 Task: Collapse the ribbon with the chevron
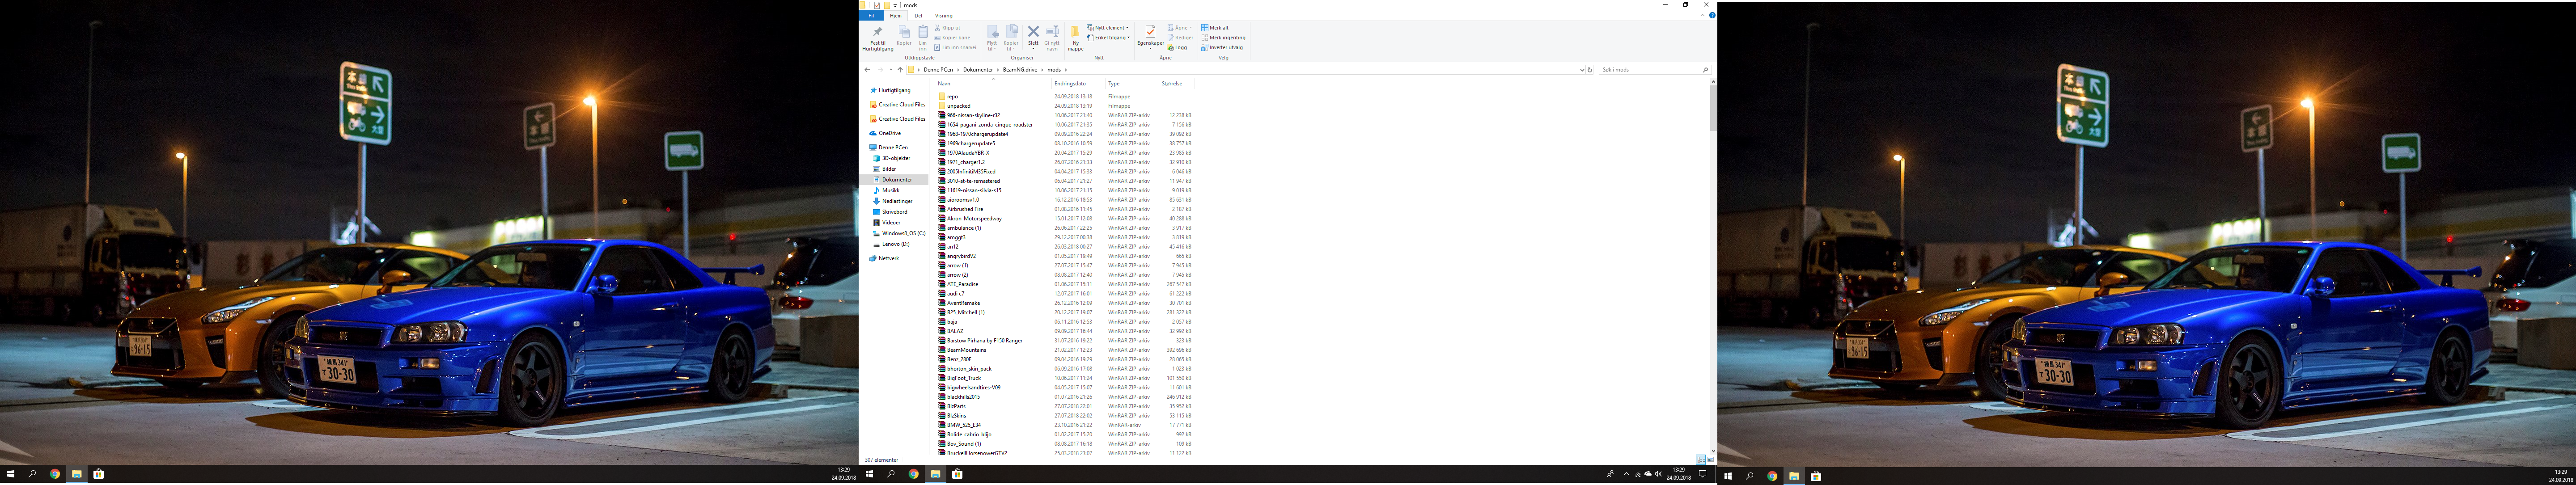pos(1703,15)
